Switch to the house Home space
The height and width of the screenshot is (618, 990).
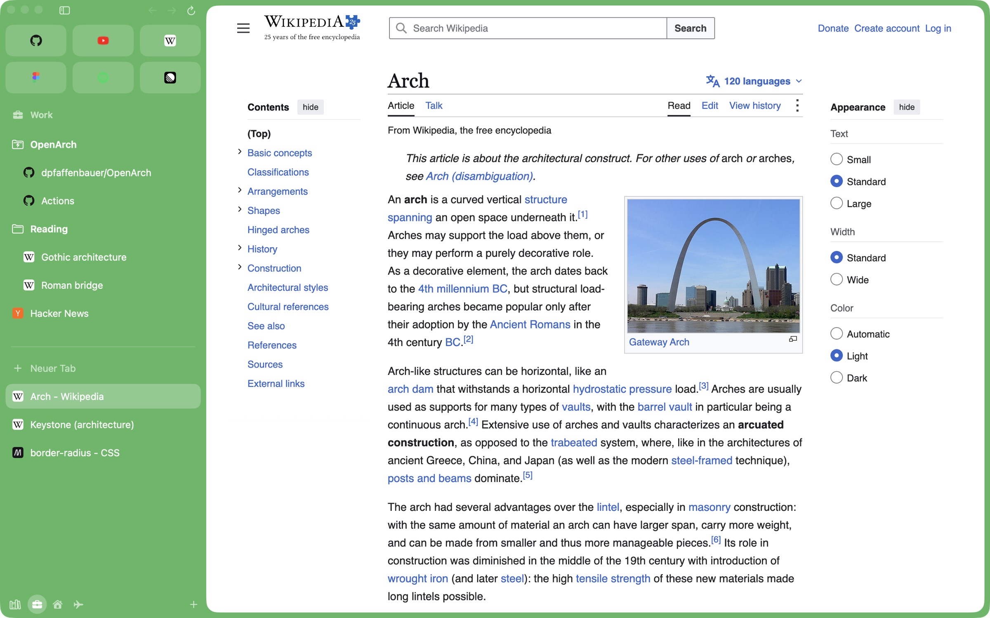(58, 604)
